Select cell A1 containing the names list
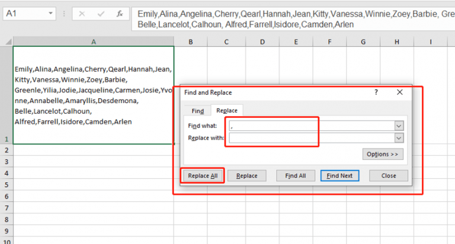 tap(93, 95)
